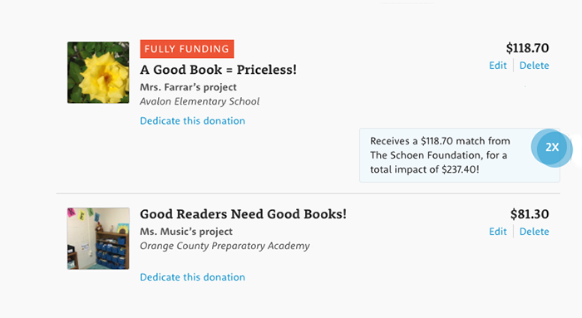Edit the $118.70 donation amount

point(497,66)
